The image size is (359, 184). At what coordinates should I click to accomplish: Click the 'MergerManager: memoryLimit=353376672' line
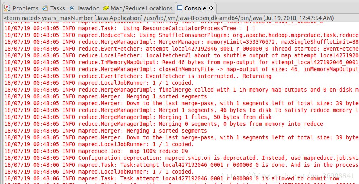coord(182,42)
